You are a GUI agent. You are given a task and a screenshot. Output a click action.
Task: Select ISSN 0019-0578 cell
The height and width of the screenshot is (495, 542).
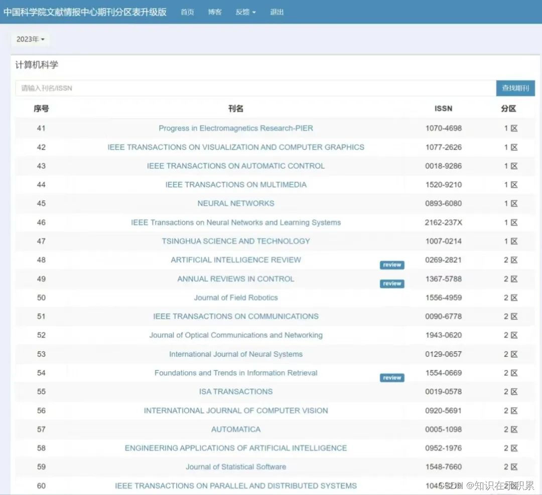click(444, 391)
